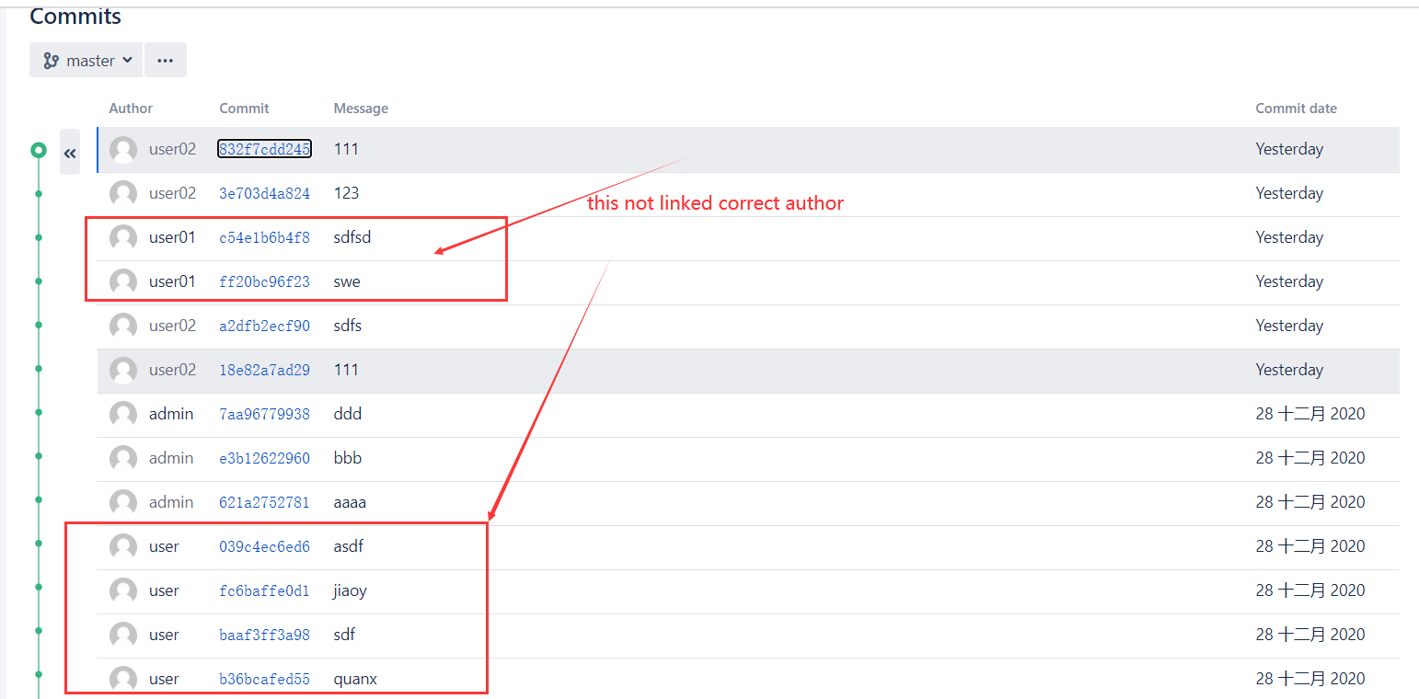Open commit baaf3ff3a98
This screenshot has height=699, width=1419.
[x=264, y=635]
